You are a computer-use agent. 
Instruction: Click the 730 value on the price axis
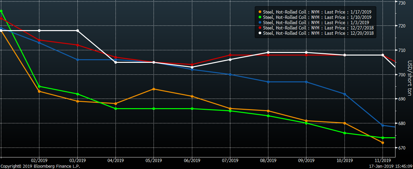(402, 3)
